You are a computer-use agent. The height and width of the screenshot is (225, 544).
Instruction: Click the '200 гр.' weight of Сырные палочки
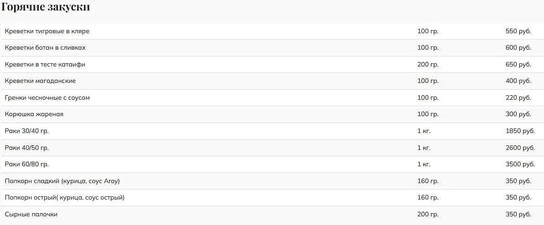(x=428, y=214)
